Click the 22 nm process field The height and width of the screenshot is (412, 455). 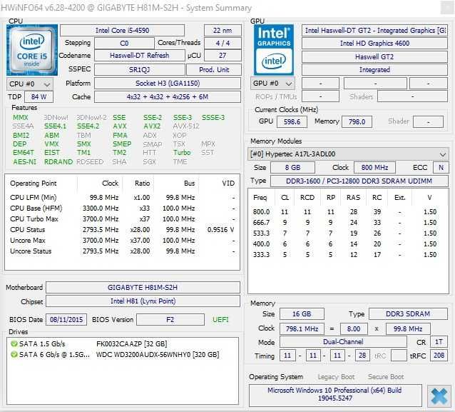223,30
